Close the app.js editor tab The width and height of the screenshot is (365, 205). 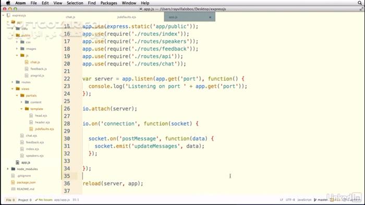point(210,17)
